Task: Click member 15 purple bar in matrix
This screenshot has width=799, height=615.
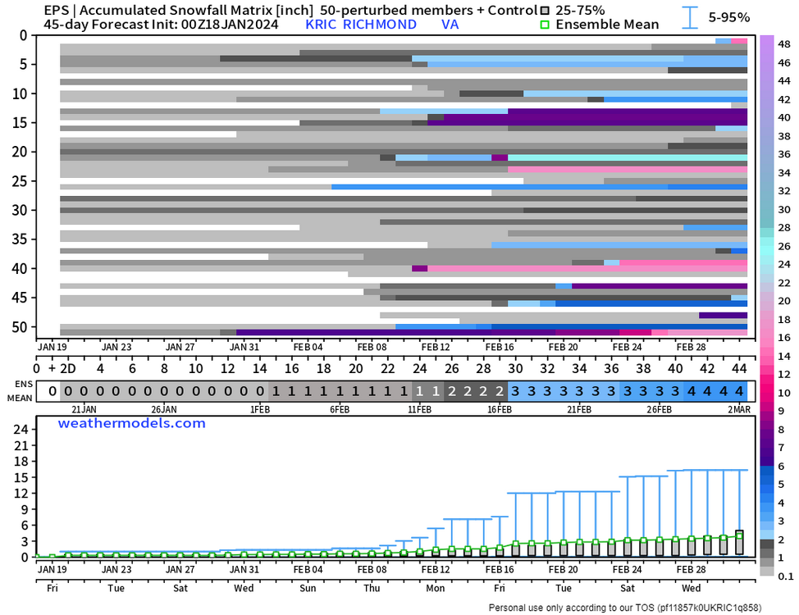Action: coord(587,123)
